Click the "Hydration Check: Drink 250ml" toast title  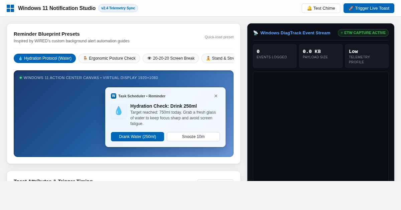(x=163, y=106)
